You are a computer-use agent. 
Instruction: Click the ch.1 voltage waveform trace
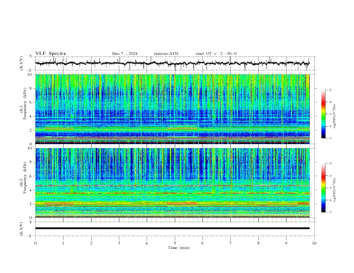point(172,63)
